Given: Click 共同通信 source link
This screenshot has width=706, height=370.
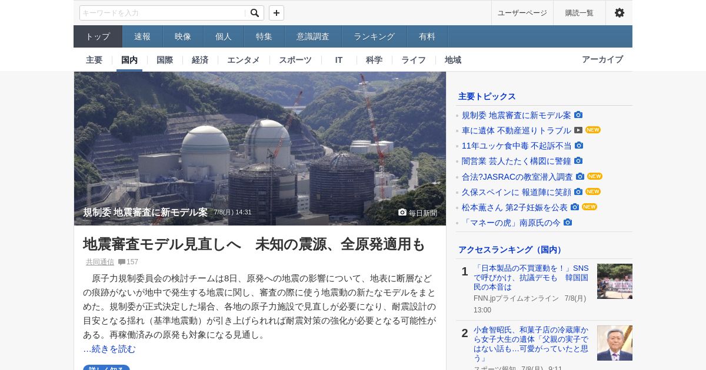Looking at the screenshot, I should click(100, 262).
